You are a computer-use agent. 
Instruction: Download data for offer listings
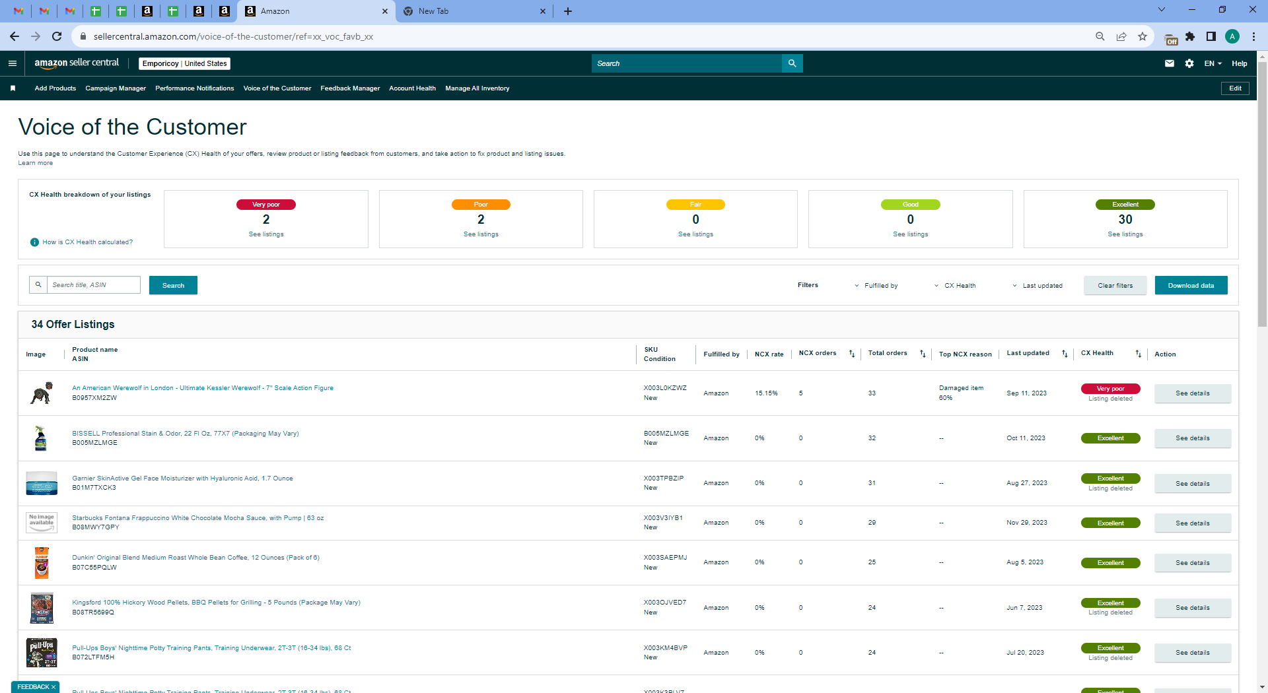click(x=1191, y=285)
